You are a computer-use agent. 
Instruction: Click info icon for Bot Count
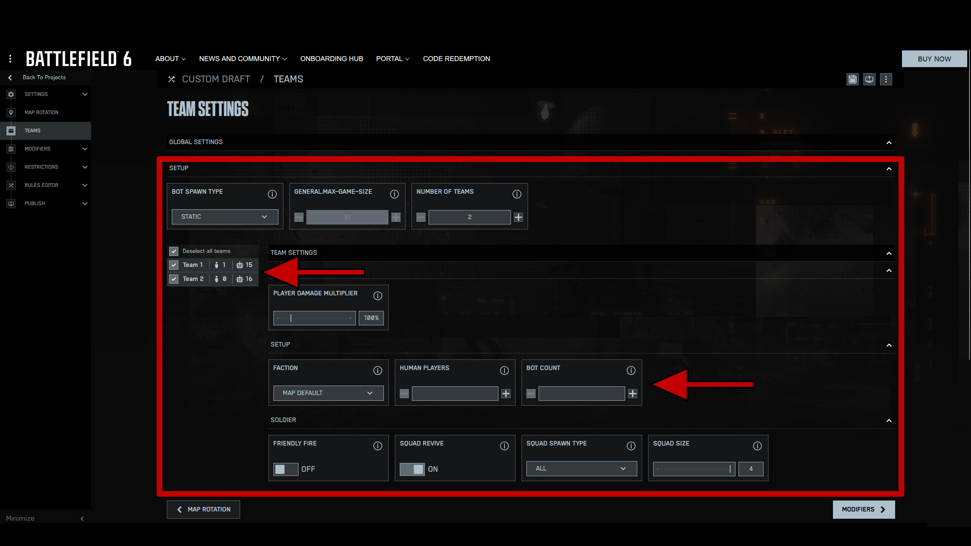[x=631, y=370]
